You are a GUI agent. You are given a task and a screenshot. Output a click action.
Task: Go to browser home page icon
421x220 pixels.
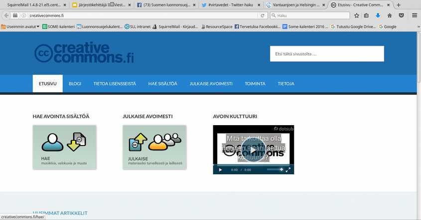tap(390, 15)
